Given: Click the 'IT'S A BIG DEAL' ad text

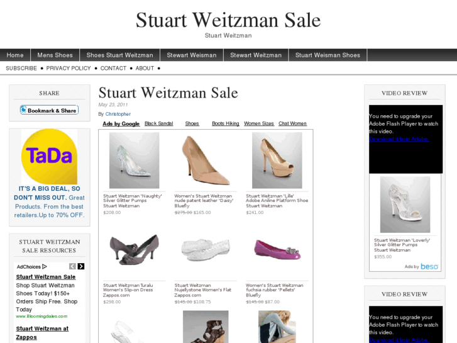Looking at the screenshot, I should [49, 202].
